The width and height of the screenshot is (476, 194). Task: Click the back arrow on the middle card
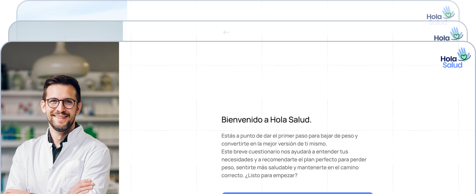[226, 32]
